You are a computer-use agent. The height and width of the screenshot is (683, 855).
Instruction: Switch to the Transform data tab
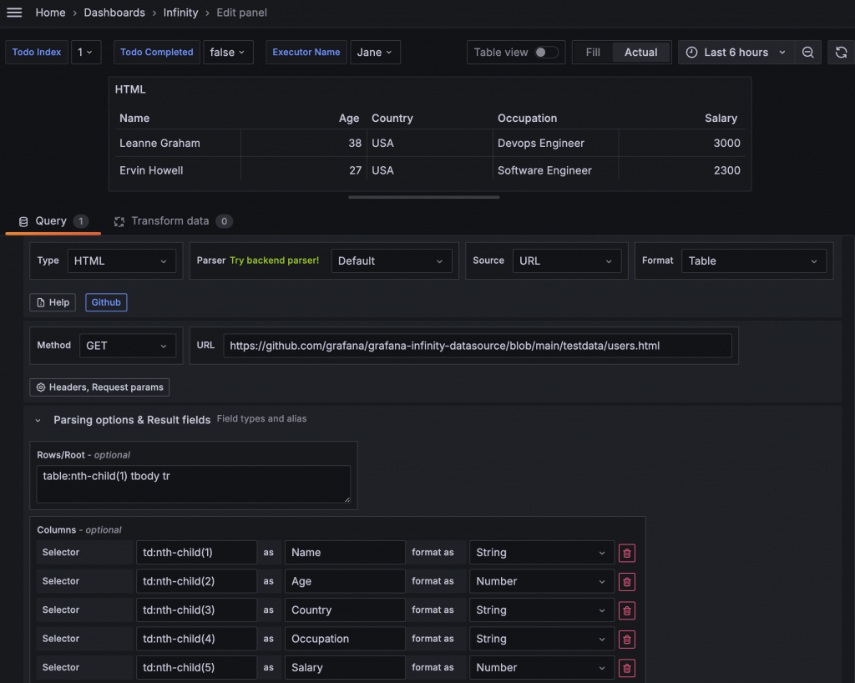172,221
